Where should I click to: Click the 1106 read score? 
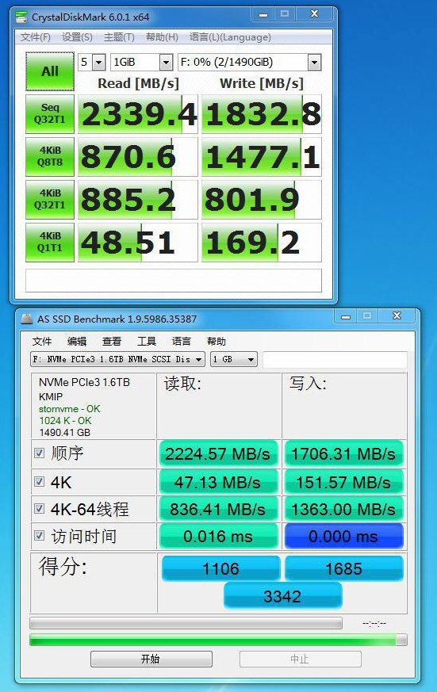220,568
